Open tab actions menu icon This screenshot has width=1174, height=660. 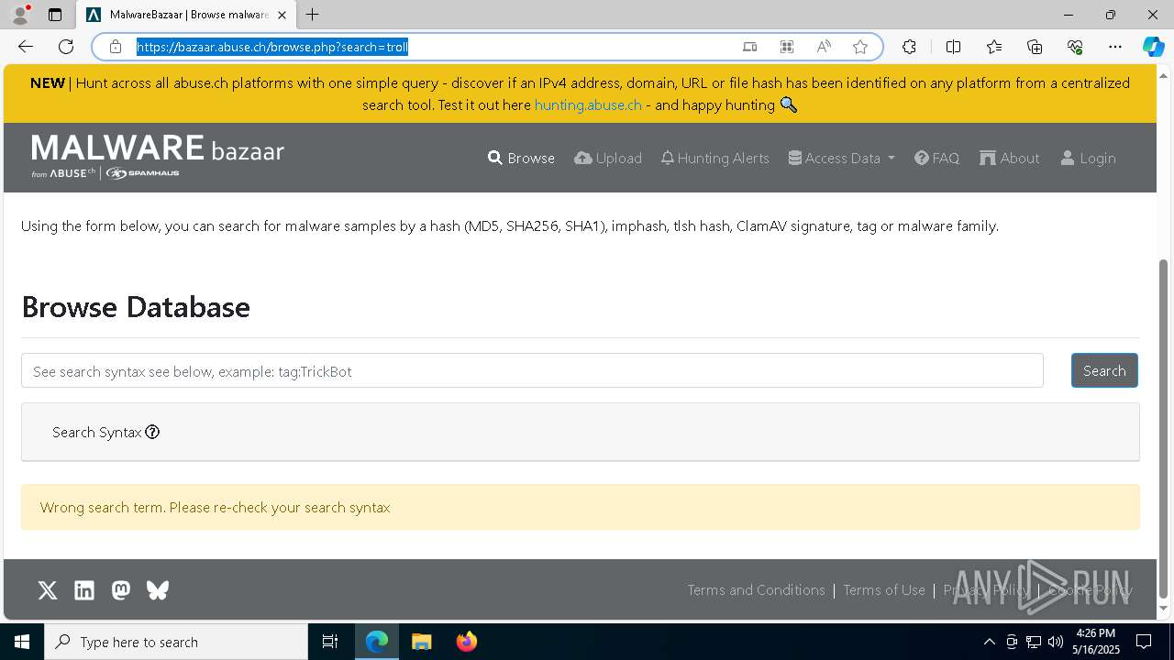point(55,15)
